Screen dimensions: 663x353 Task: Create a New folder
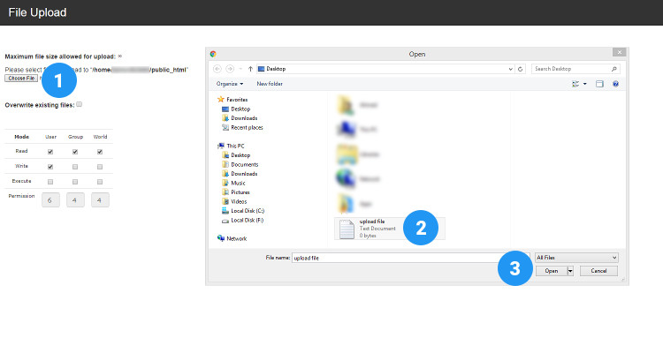pyautogui.click(x=270, y=84)
